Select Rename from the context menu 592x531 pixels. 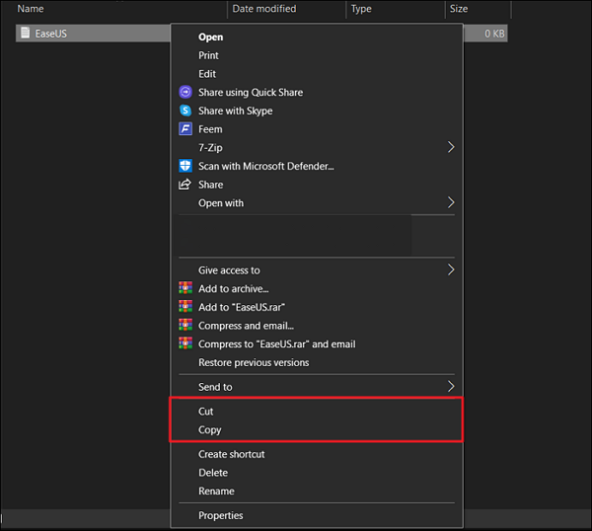click(x=216, y=492)
